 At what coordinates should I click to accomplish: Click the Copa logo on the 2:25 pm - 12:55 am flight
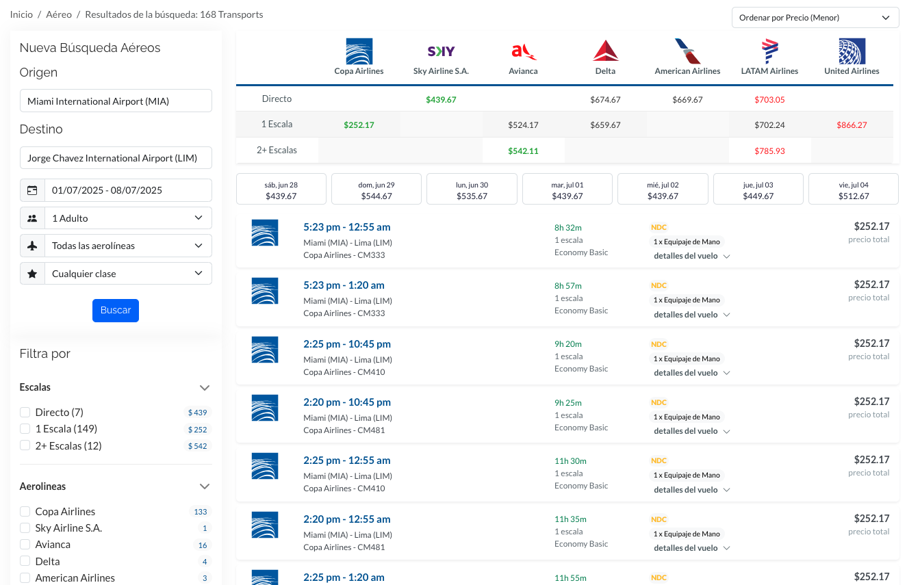[x=265, y=466]
